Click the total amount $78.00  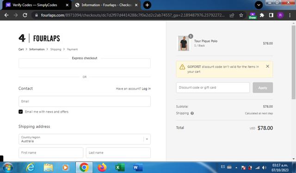(265, 128)
